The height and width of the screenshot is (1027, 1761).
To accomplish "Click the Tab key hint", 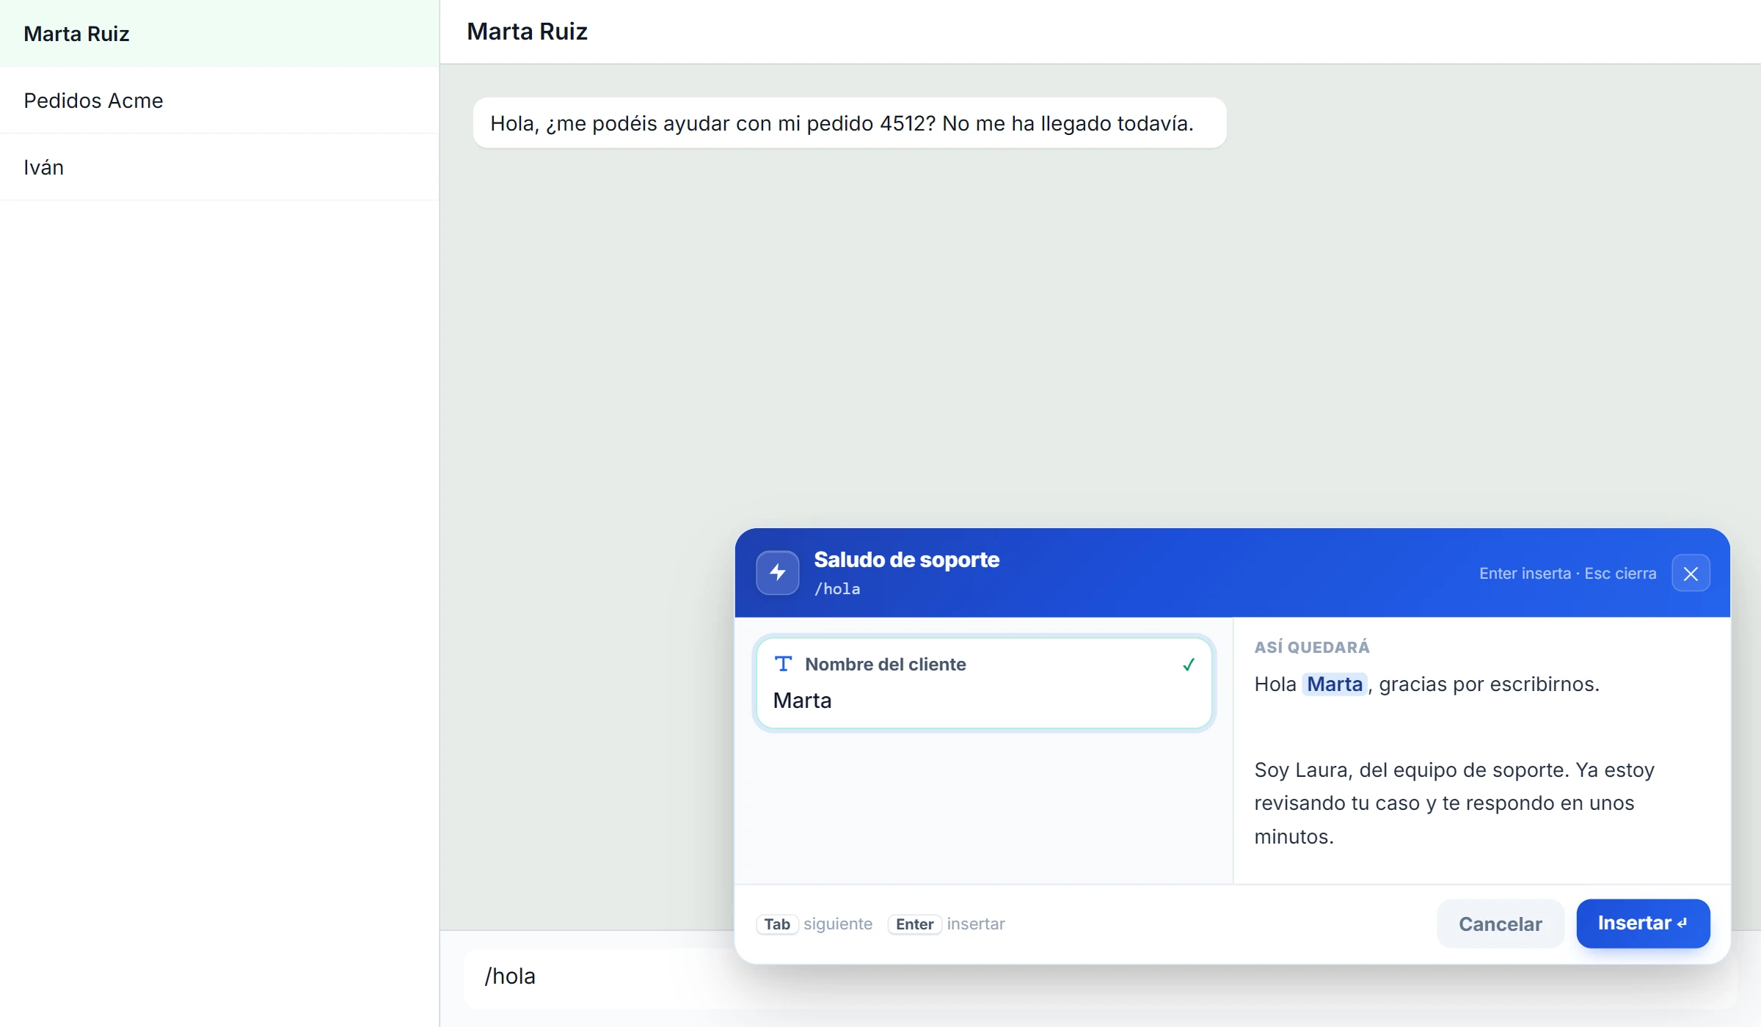I will [777, 924].
